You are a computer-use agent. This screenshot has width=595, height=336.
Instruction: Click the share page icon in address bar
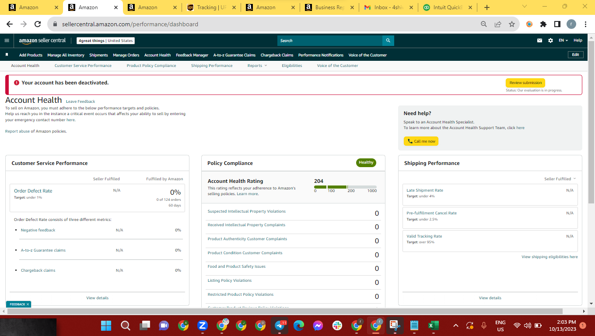[497, 24]
